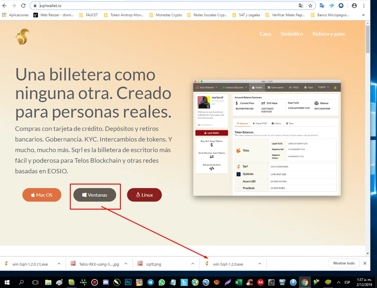Screen dimensions: 377x288
Task: Open downloaded win-Sqrl-1.2.0.exe file
Action: click(x=224, y=264)
